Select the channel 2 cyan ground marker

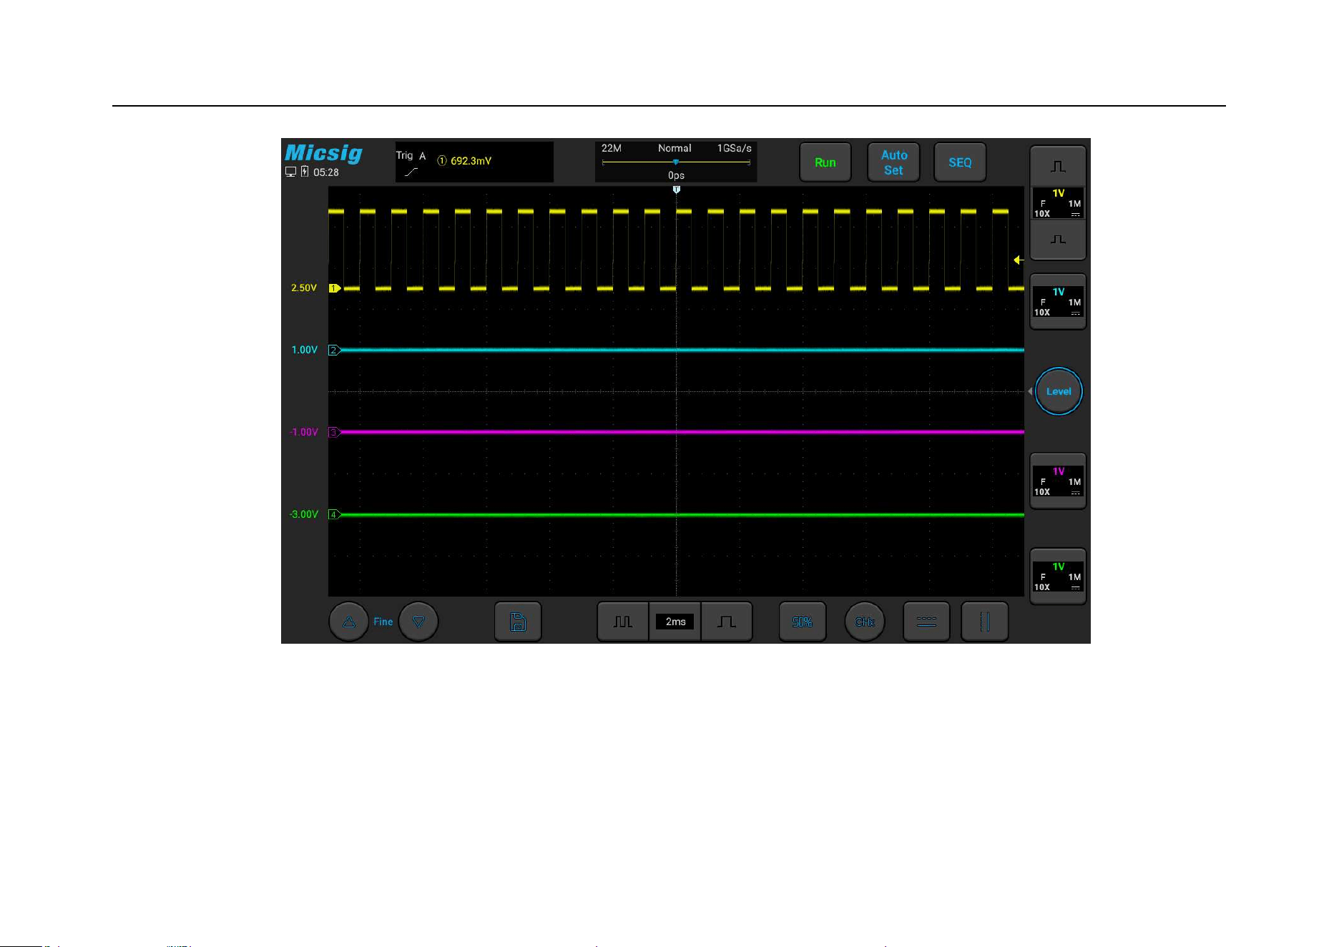[334, 350]
